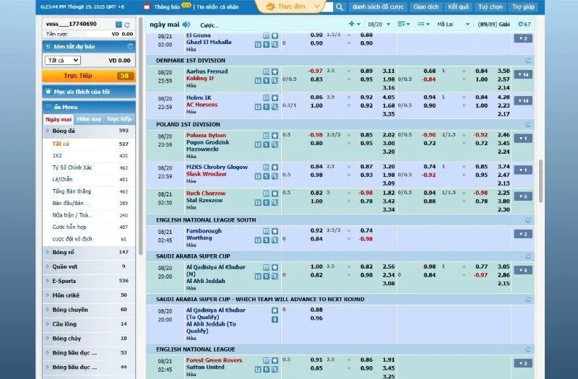Select E-Sports in the sports list
Image resolution: width=578 pixels, height=379 pixels.
tap(64, 281)
